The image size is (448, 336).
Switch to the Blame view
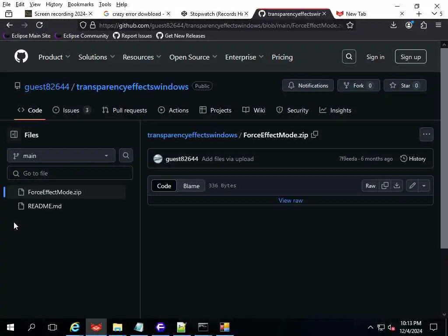pyautogui.click(x=191, y=185)
